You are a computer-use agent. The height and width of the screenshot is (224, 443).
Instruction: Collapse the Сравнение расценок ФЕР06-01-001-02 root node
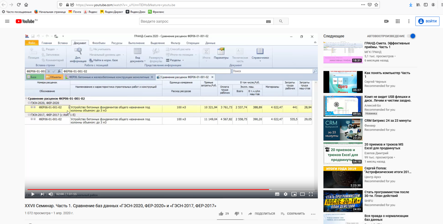(26, 98)
